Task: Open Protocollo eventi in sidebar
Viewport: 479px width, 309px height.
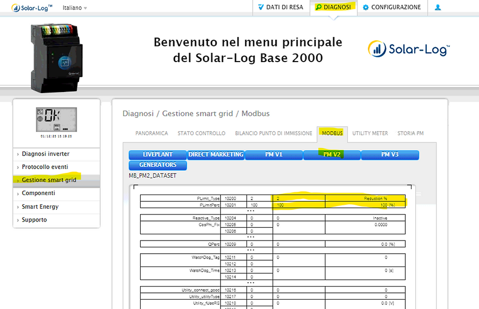Action: [45, 167]
